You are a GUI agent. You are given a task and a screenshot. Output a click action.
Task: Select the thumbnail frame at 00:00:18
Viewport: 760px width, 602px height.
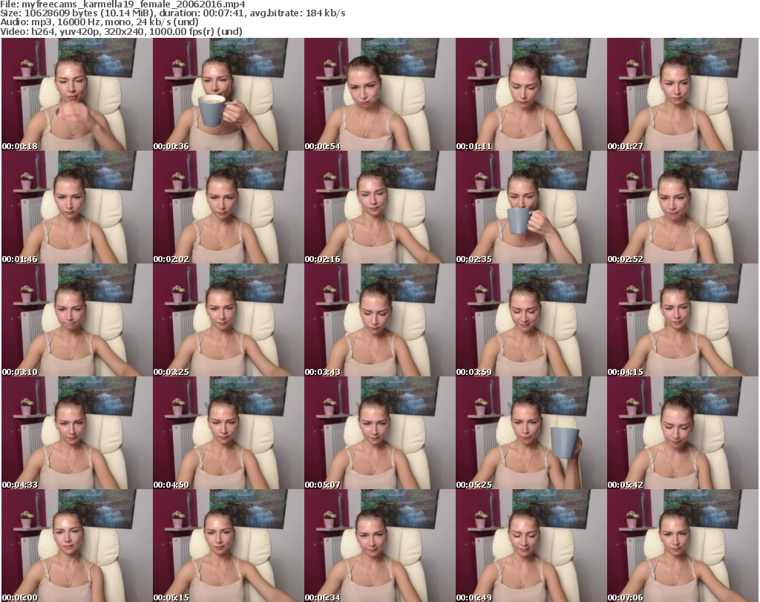[x=77, y=94]
